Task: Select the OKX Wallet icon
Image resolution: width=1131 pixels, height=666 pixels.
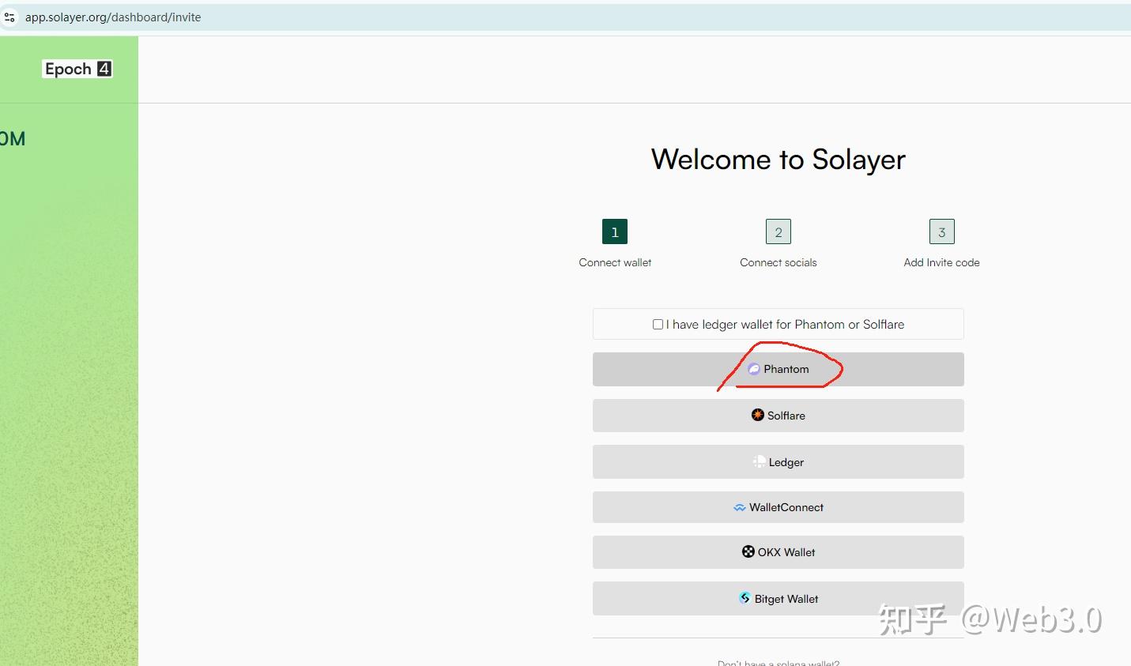Action: click(x=748, y=551)
